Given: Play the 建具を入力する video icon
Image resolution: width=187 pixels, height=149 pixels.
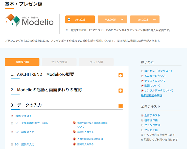Looking at the screenshot, I should click(74, 144).
